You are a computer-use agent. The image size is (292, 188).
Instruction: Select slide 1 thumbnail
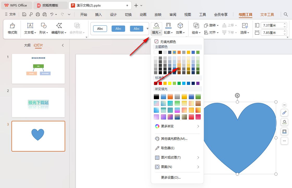click(38, 69)
